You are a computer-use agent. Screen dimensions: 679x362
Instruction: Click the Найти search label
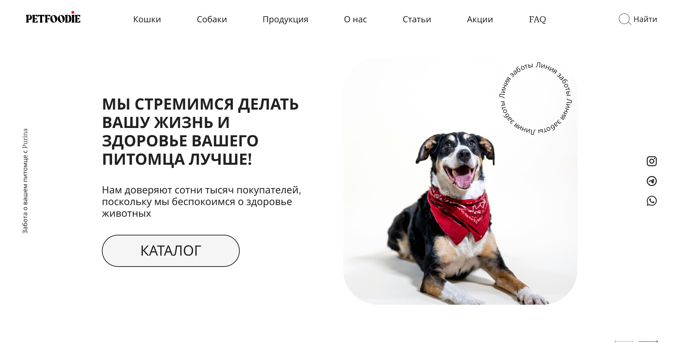pyautogui.click(x=645, y=19)
